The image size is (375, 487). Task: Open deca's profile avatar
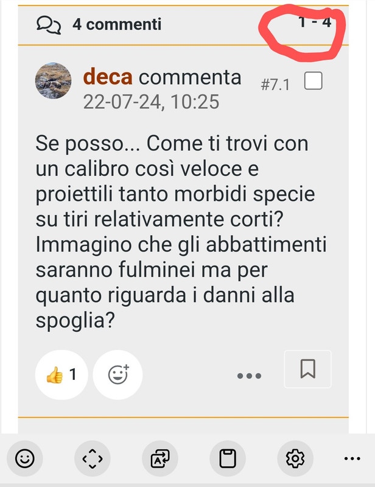click(x=53, y=81)
